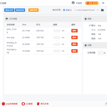Click dimension value 128*128
Screen dimensions: 107x107
point(40,44)
